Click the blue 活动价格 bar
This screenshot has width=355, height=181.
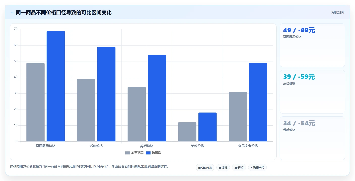coord(106,94)
